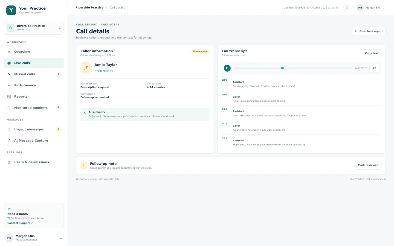Jump to transcript timestamp 0:00
This screenshot has width=394, height=246.
pyautogui.click(x=224, y=80)
